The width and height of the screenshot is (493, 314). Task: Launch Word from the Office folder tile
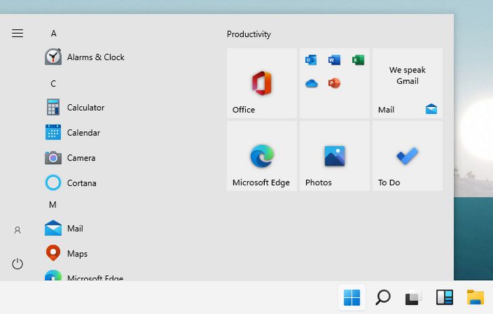335,60
